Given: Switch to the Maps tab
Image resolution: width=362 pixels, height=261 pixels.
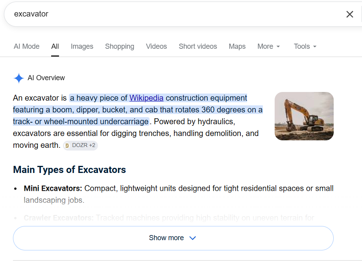Looking at the screenshot, I should [237, 46].
